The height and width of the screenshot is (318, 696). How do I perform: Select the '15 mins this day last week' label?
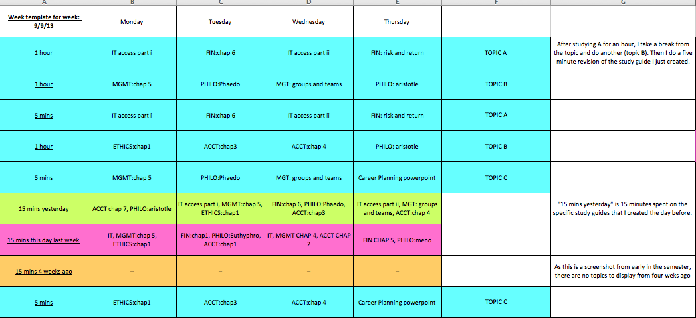44,240
